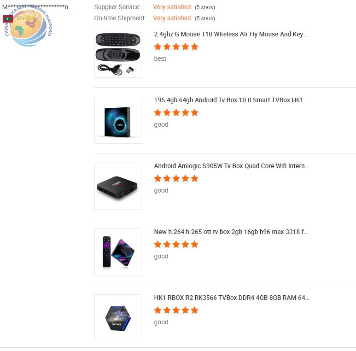Click the star rating under G Mouse T10
This screenshot has width=356, height=351.
(176, 47)
